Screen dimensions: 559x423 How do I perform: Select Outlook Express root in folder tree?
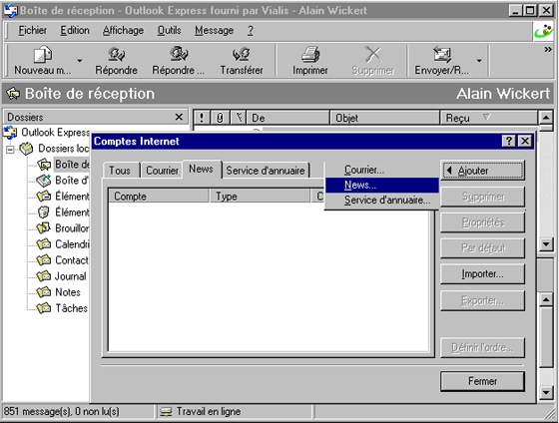[x=55, y=133]
